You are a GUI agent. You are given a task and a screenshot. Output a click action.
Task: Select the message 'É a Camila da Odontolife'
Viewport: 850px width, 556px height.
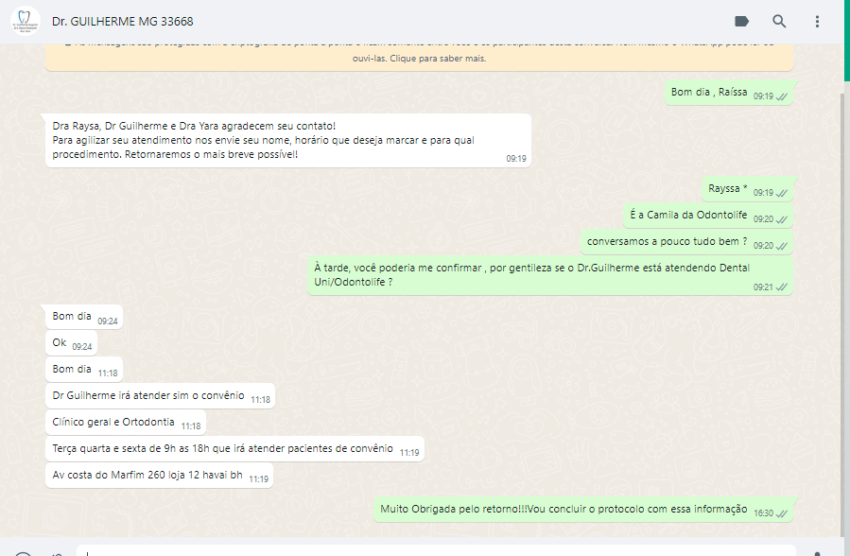[708, 216]
